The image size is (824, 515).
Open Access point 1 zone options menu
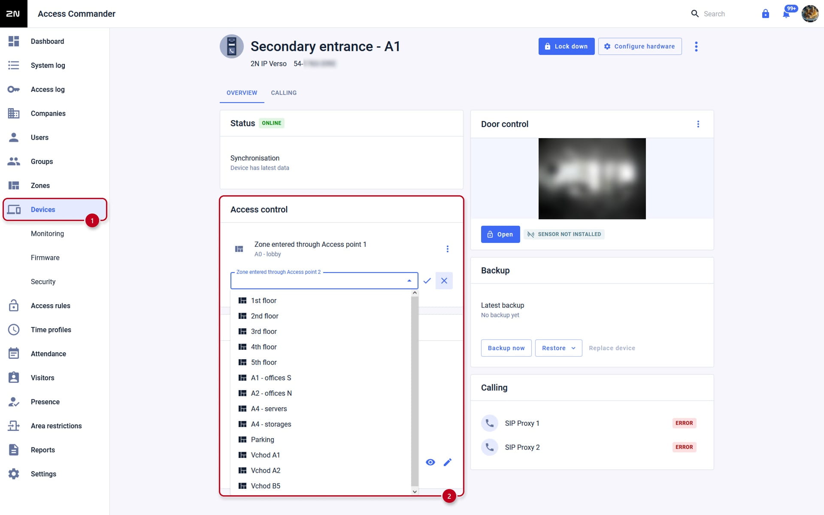448,249
